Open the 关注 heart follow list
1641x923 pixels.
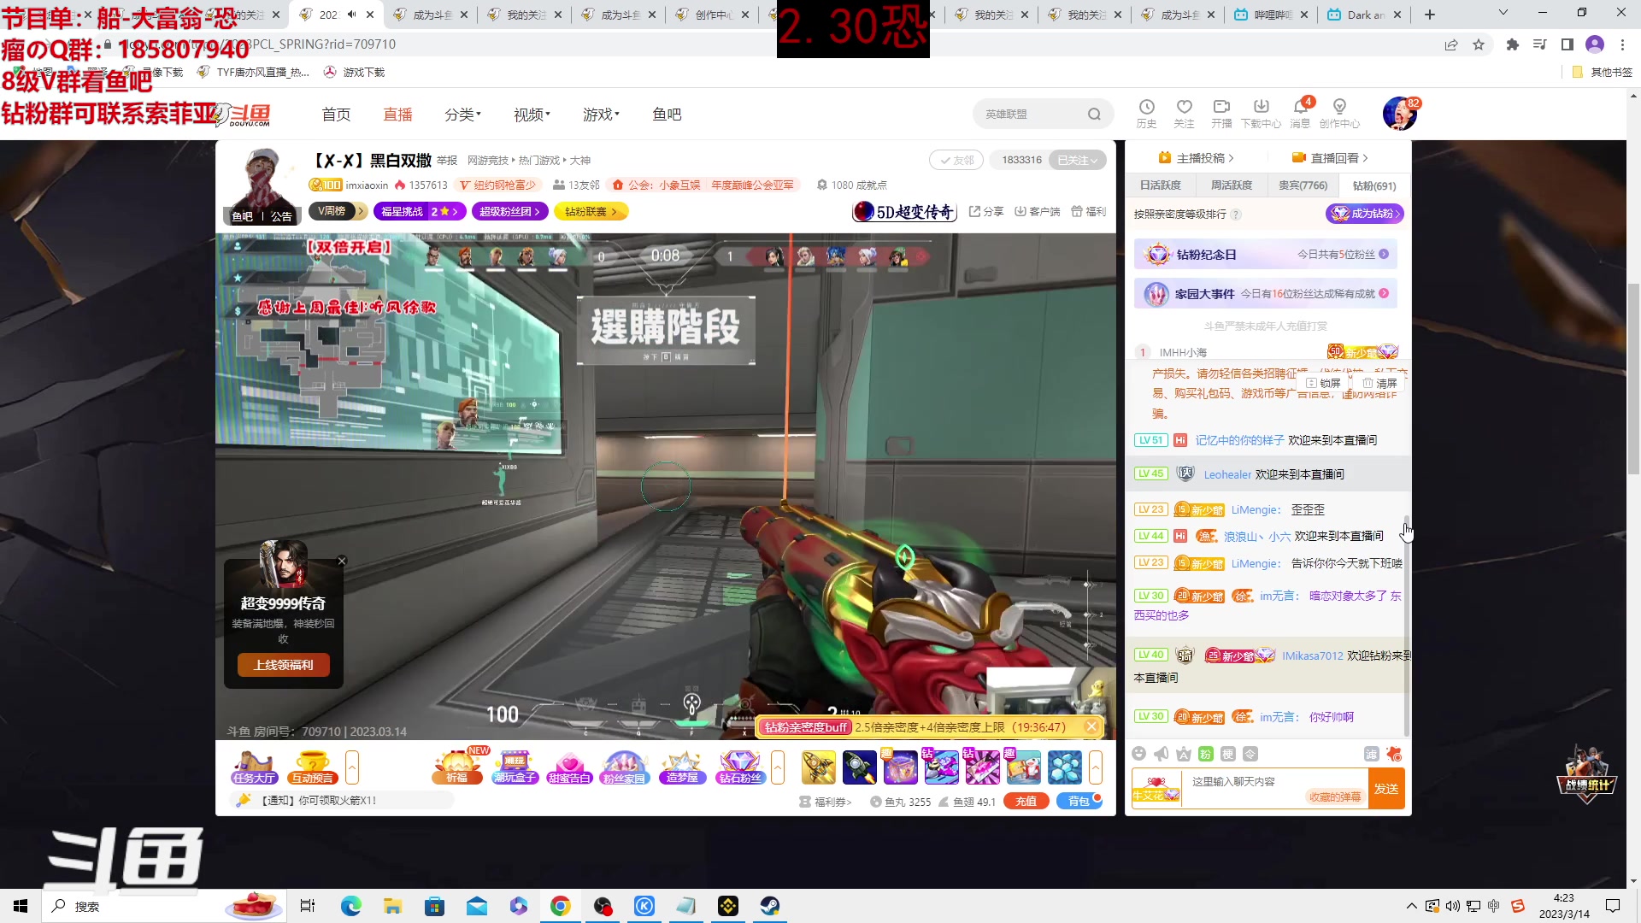[x=1184, y=113]
